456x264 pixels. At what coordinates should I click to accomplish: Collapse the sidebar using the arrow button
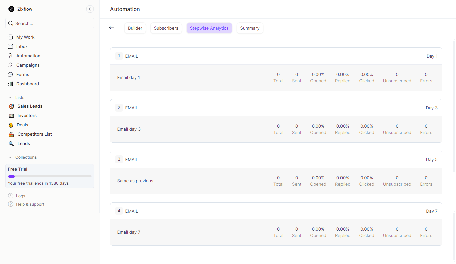coord(90,9)
